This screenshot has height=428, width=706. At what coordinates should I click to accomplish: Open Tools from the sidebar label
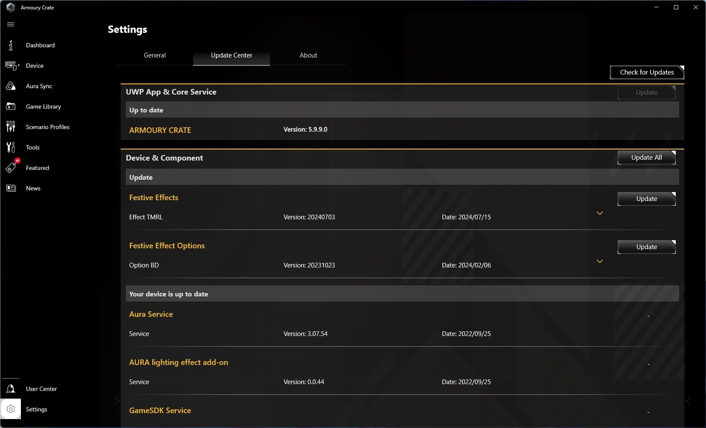click(33, 147)
